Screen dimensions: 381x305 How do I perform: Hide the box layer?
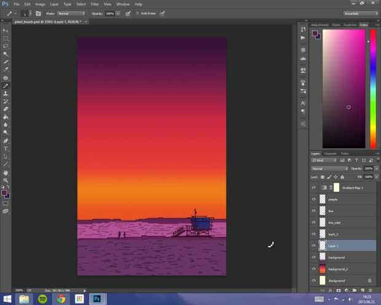pyautogui.click(x=313, y=211)
